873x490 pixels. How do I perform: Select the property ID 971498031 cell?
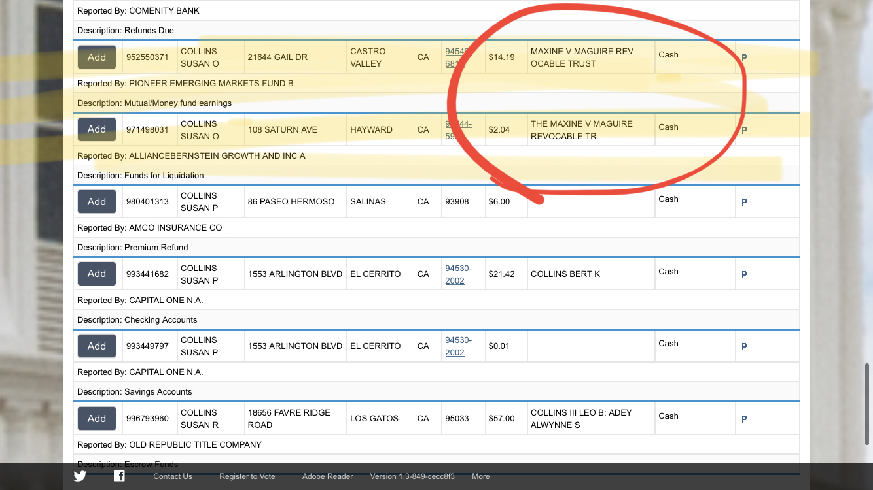[150, 129]
